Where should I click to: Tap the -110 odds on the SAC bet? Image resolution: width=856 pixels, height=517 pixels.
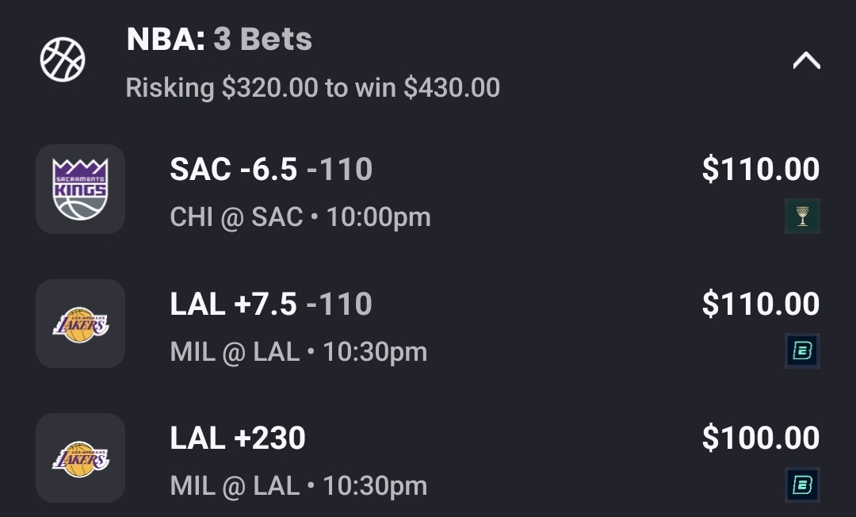coord(339,170)
